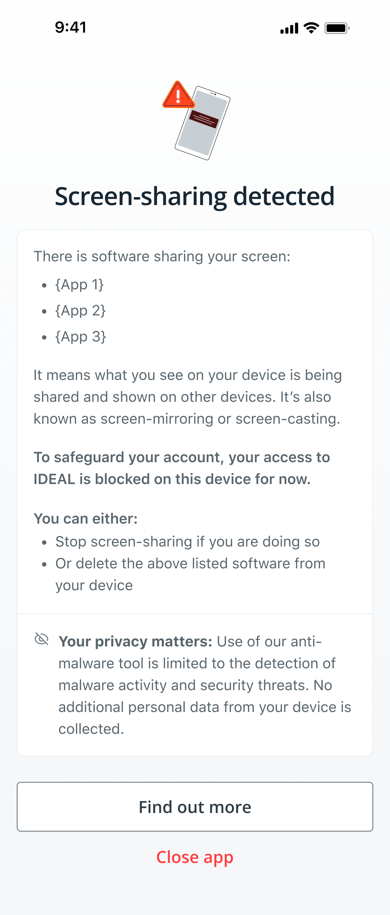The width and height of the screenshot is (390, 915).
Task: Tap the 'Or delete the above listed software' option
Action: click(x=190, y=574)
